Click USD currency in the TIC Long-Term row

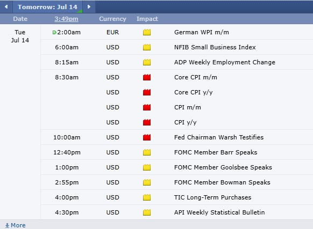click(112, 197)
